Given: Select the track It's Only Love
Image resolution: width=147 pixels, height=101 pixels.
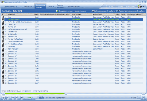Looking at the screenshot, I should (73, 36).
